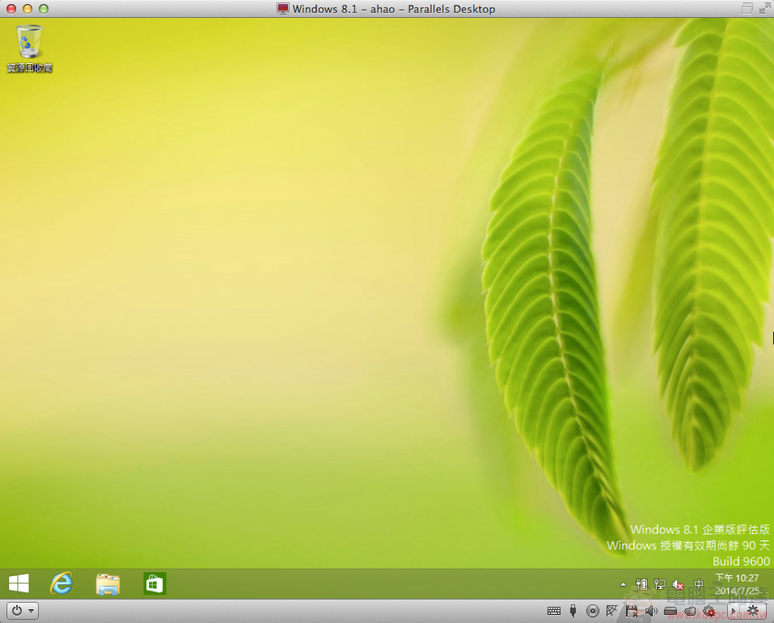This screenshot has height=623, width=774.
Task: Enter full screen mode via titlebar arrows
Action: 763,9
